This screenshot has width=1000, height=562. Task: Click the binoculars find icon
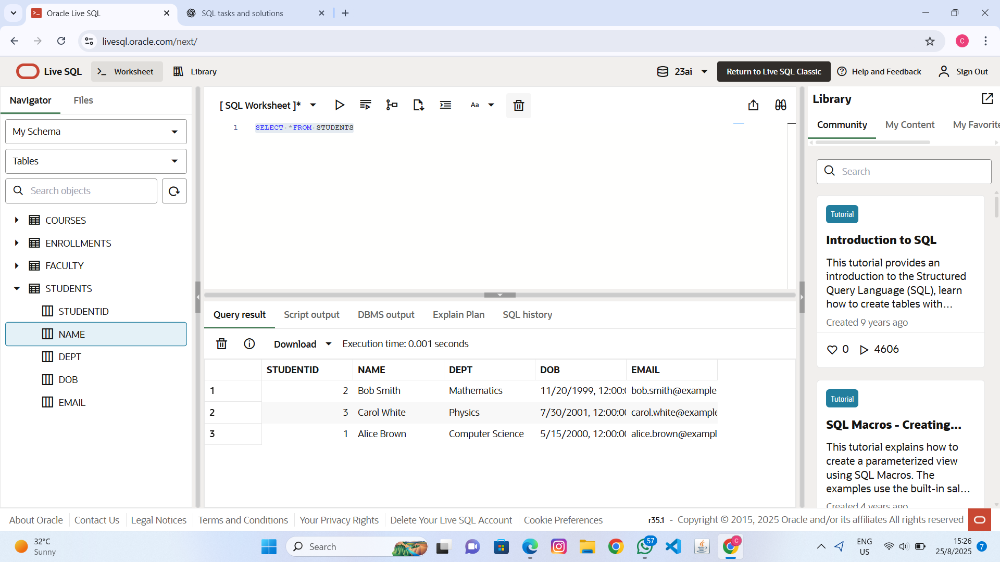pyautogui.click(x=780, y=105)
